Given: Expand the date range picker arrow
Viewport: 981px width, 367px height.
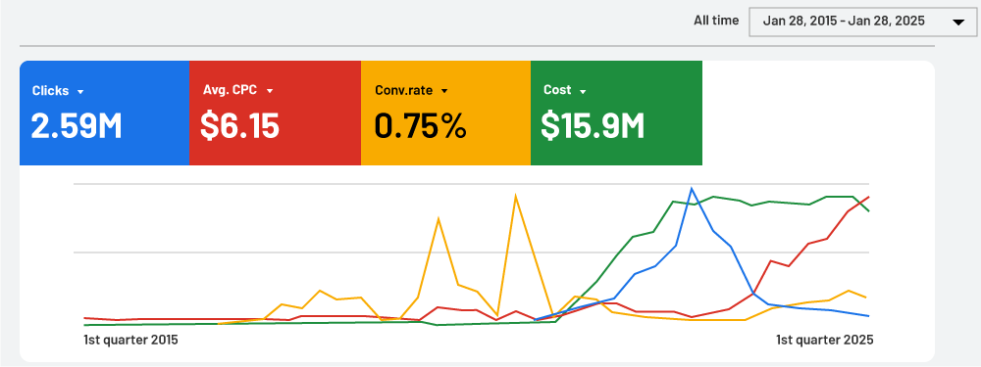Looking at the screenshot, I should [x=957, y=22].
